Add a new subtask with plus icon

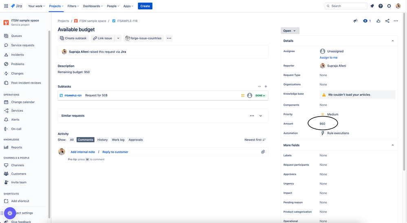pyautogui.click(x=266, y=86)
